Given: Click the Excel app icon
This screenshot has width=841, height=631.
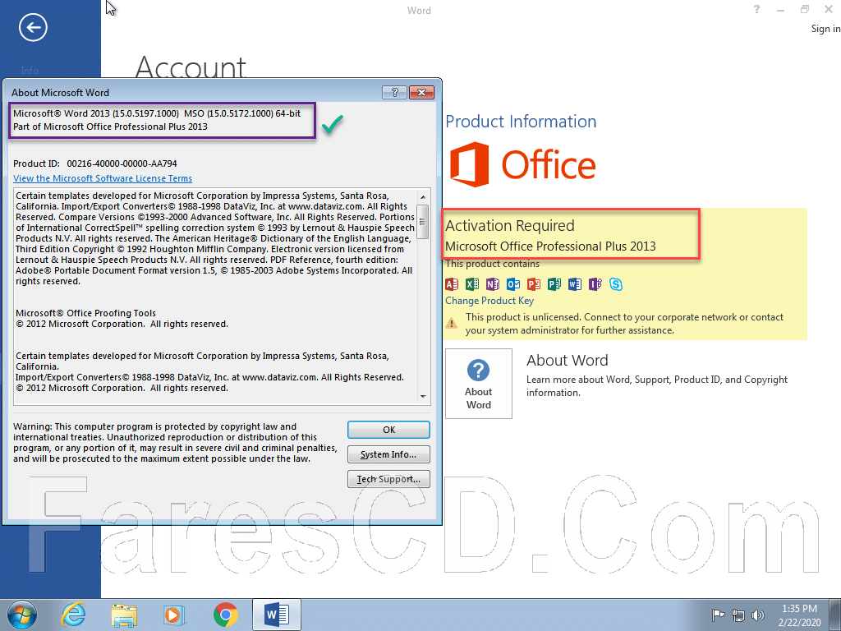Looking at the screenshot, I should (x=472, y=283).
